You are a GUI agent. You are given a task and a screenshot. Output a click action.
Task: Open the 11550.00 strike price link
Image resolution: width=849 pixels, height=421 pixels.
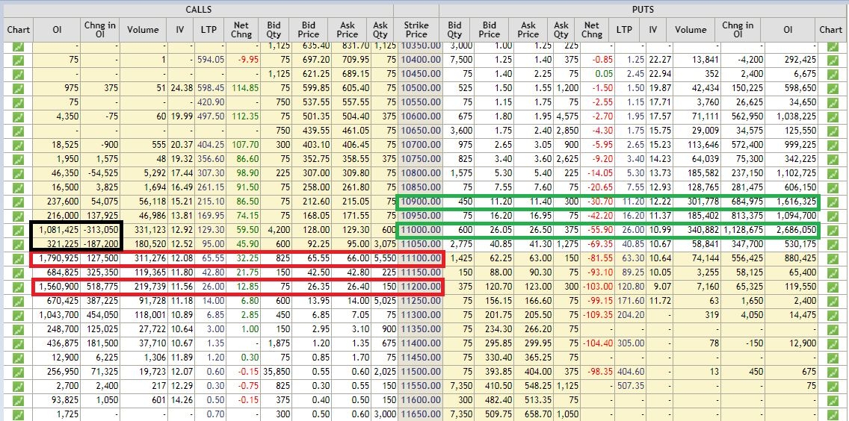click(421, 386)
